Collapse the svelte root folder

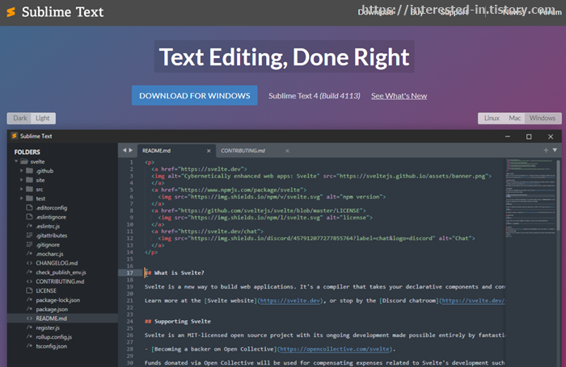[x=16, y=161]
